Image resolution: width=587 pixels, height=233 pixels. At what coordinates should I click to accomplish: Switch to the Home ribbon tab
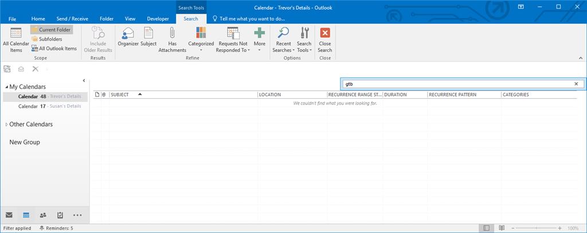pos(38,19)
